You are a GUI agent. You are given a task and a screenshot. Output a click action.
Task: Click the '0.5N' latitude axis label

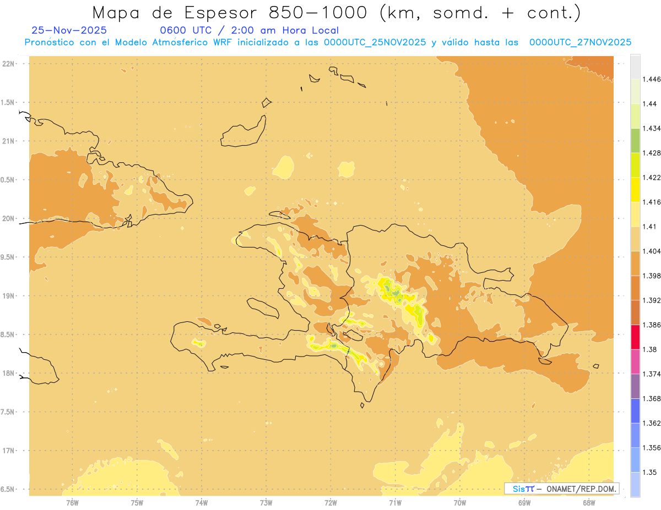8,180
